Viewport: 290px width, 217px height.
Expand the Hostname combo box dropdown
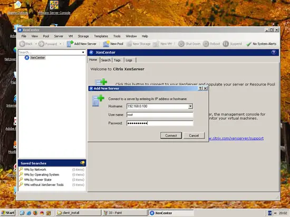pos(190,106)
